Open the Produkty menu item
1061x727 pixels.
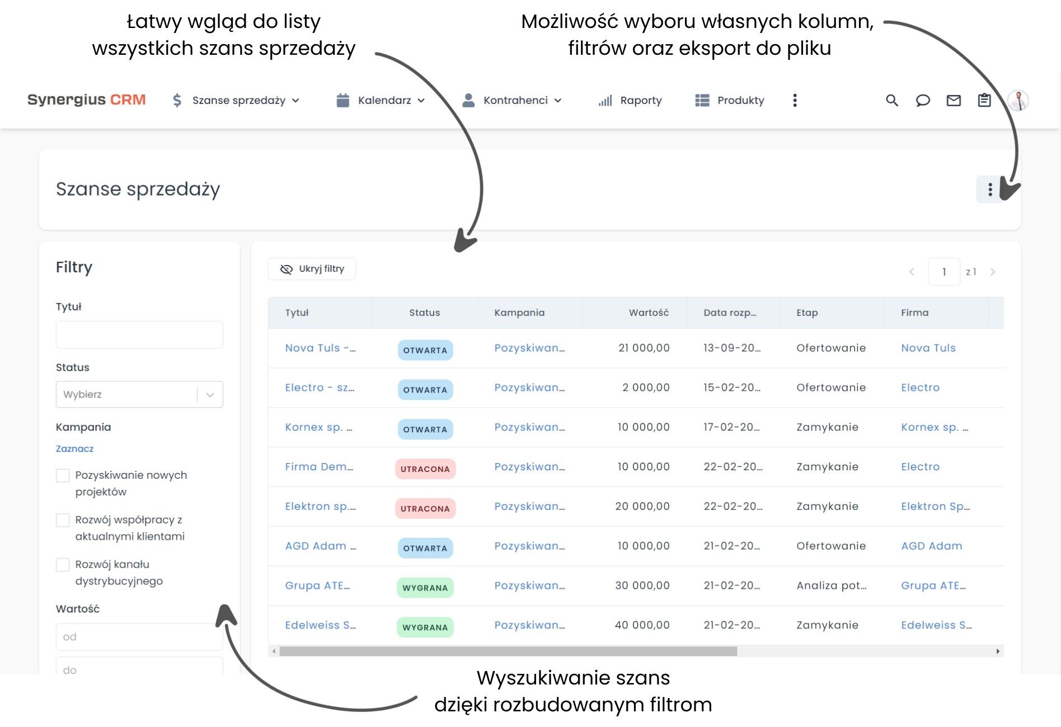point(740,100)
